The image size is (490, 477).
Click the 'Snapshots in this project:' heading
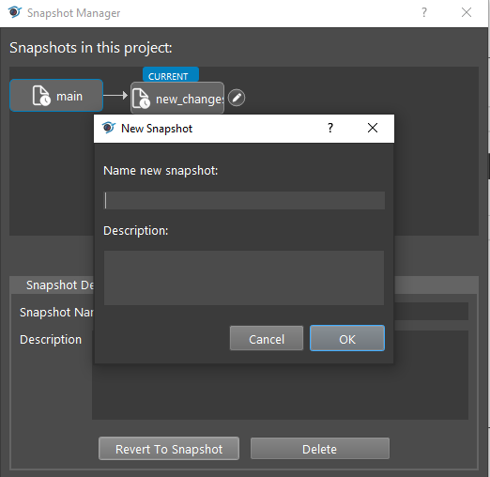91,48
